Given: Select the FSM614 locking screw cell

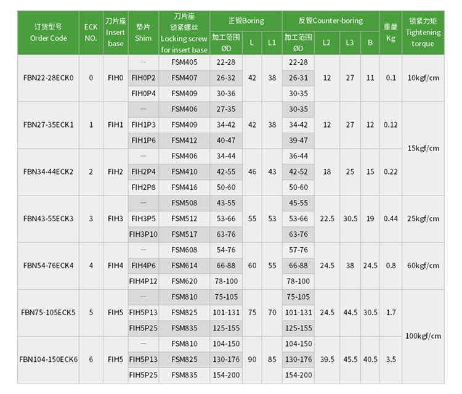Looking at the screenshot, I should 184,266.
